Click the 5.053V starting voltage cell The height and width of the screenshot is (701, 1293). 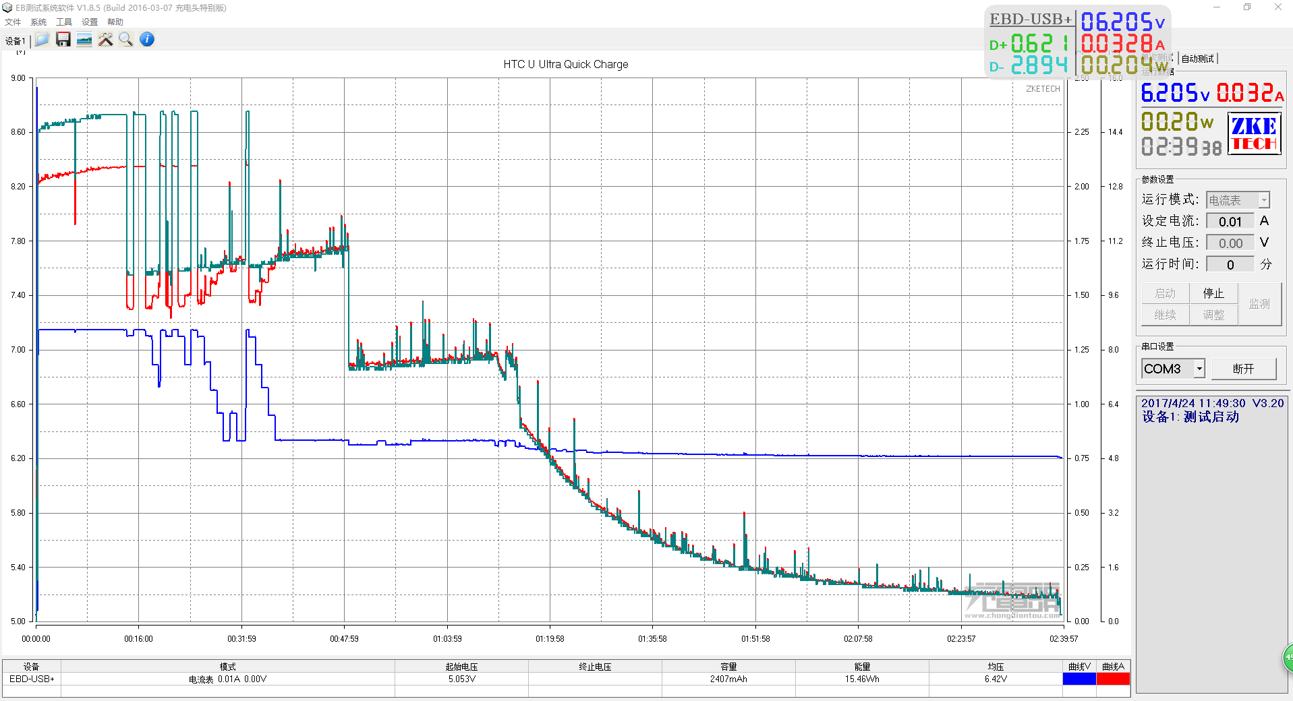462,679
